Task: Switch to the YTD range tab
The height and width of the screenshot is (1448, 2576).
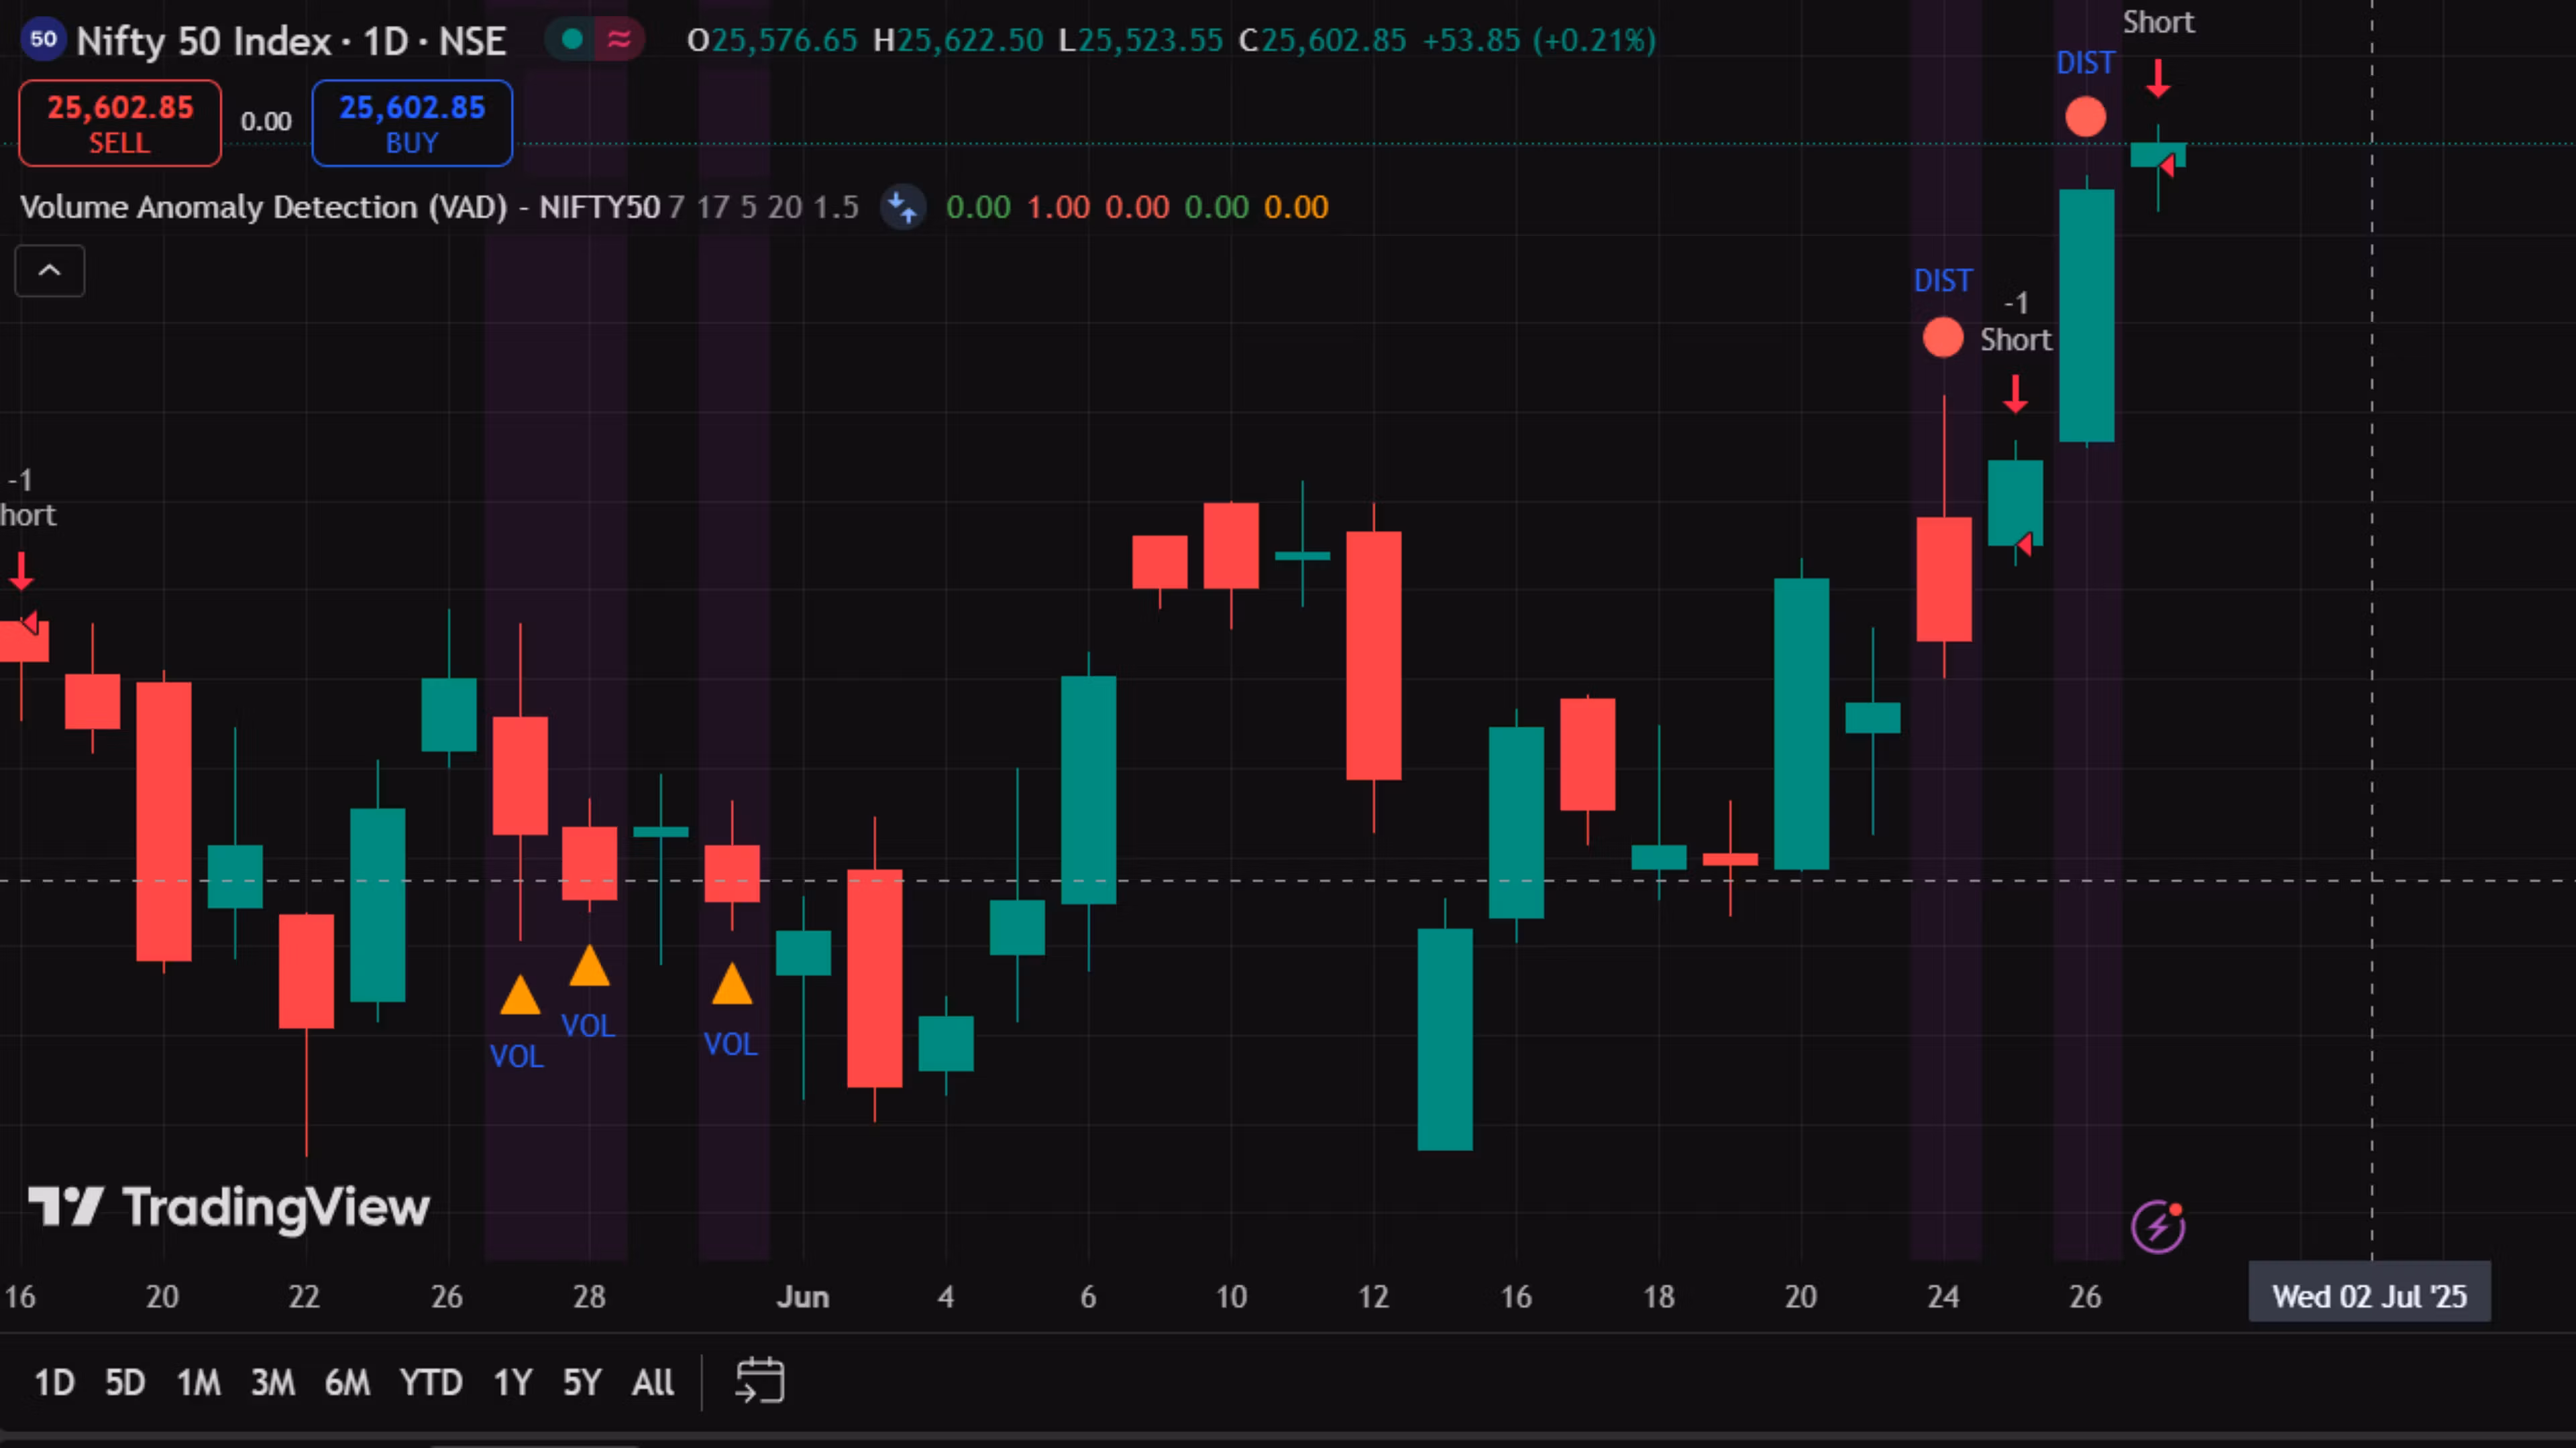Action: pyautogui.click(x=431, y=1382)
